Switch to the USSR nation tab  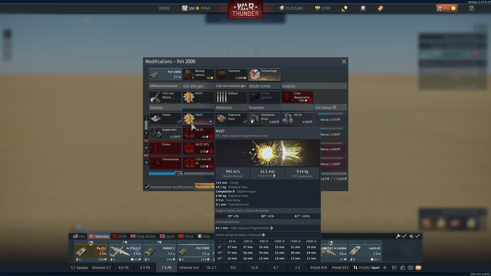pos(120,236)
